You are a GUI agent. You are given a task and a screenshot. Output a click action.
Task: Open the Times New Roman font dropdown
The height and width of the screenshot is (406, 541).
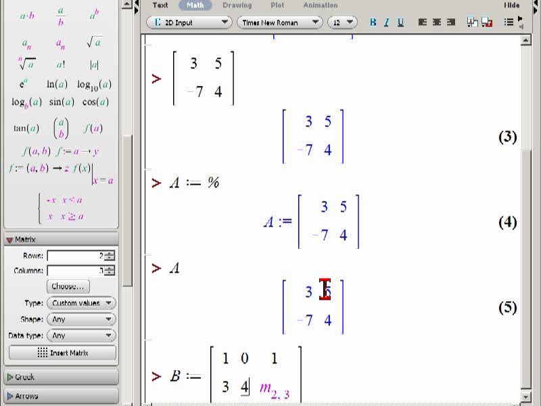coord(280,22)
